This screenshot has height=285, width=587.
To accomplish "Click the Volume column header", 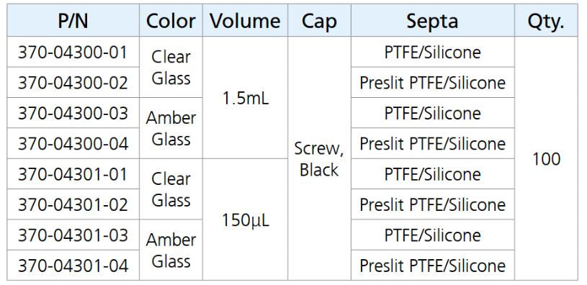I will 245,21.
